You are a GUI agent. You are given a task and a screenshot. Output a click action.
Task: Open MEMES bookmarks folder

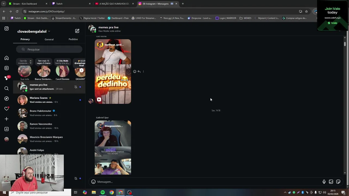[x=245, y=18]
